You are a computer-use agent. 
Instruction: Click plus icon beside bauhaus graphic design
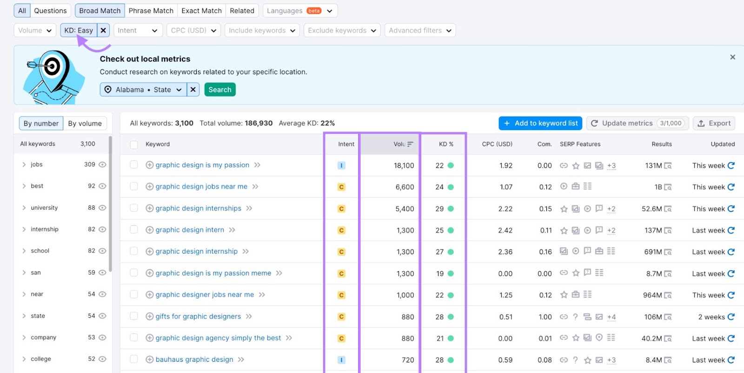149,360
